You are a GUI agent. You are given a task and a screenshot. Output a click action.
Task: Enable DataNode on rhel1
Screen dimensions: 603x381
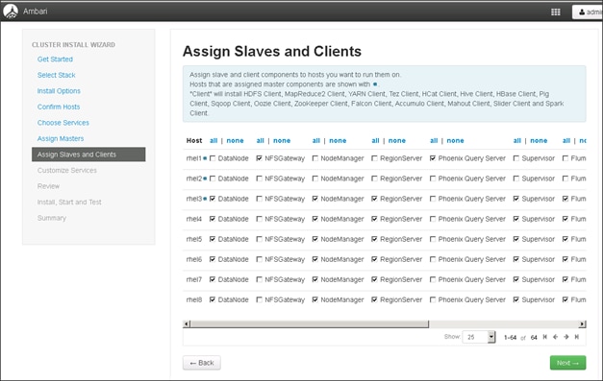pos(213,158)
